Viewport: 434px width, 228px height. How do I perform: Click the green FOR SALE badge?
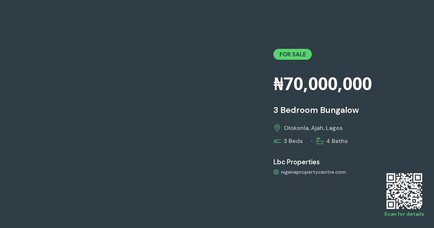[293, 54]
